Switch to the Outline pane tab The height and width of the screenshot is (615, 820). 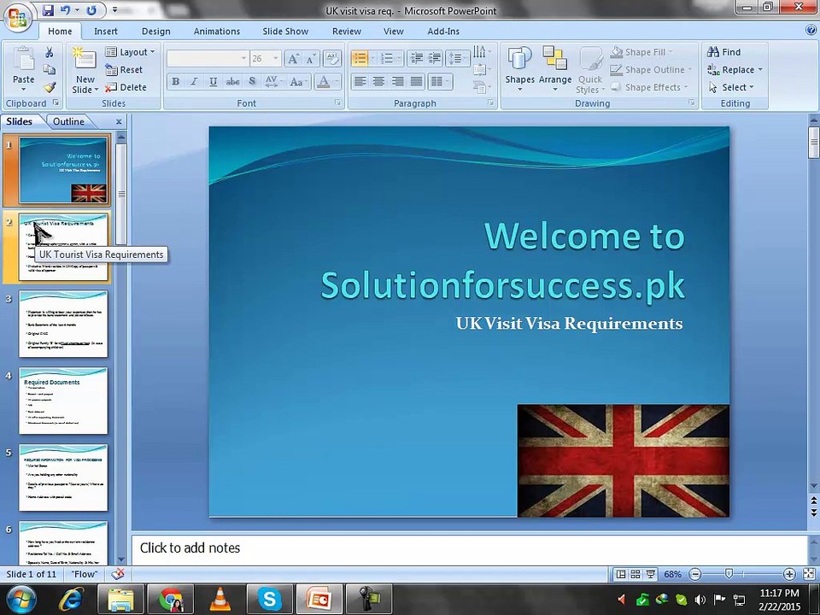(x=68, y=121)
